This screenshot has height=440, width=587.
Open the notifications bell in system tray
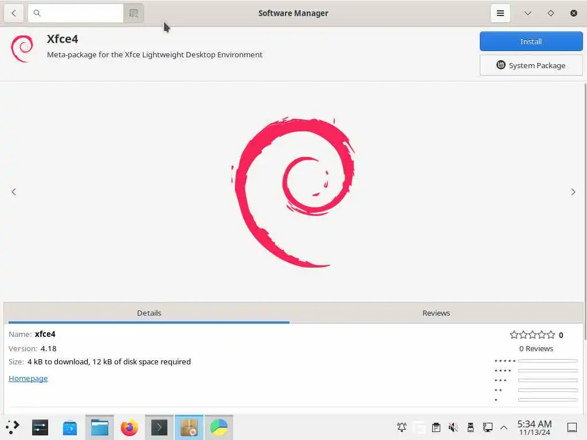[x=402, y=427]
